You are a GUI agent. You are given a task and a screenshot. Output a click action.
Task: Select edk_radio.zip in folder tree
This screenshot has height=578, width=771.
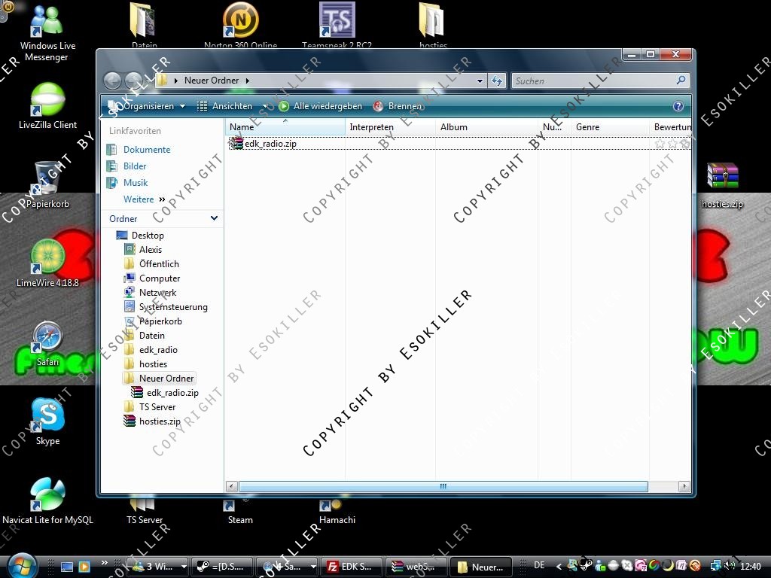[172, 393]
